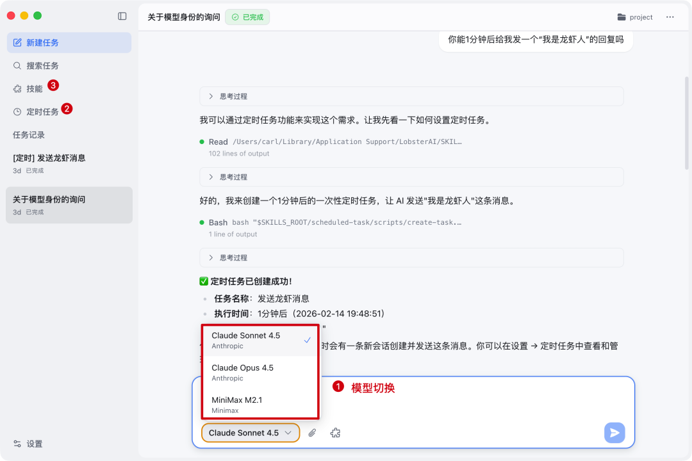Open the skills picker icon near the input
The height and width of the screenshot is (461, 692).
pyautogui.click(x=334, y=433)
